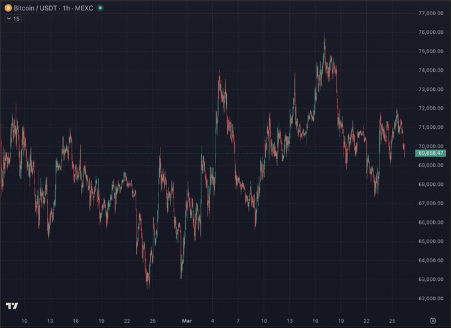Screen dimensions: 451x328
Task: Click the green market status dot
Action: pos(100,8)
